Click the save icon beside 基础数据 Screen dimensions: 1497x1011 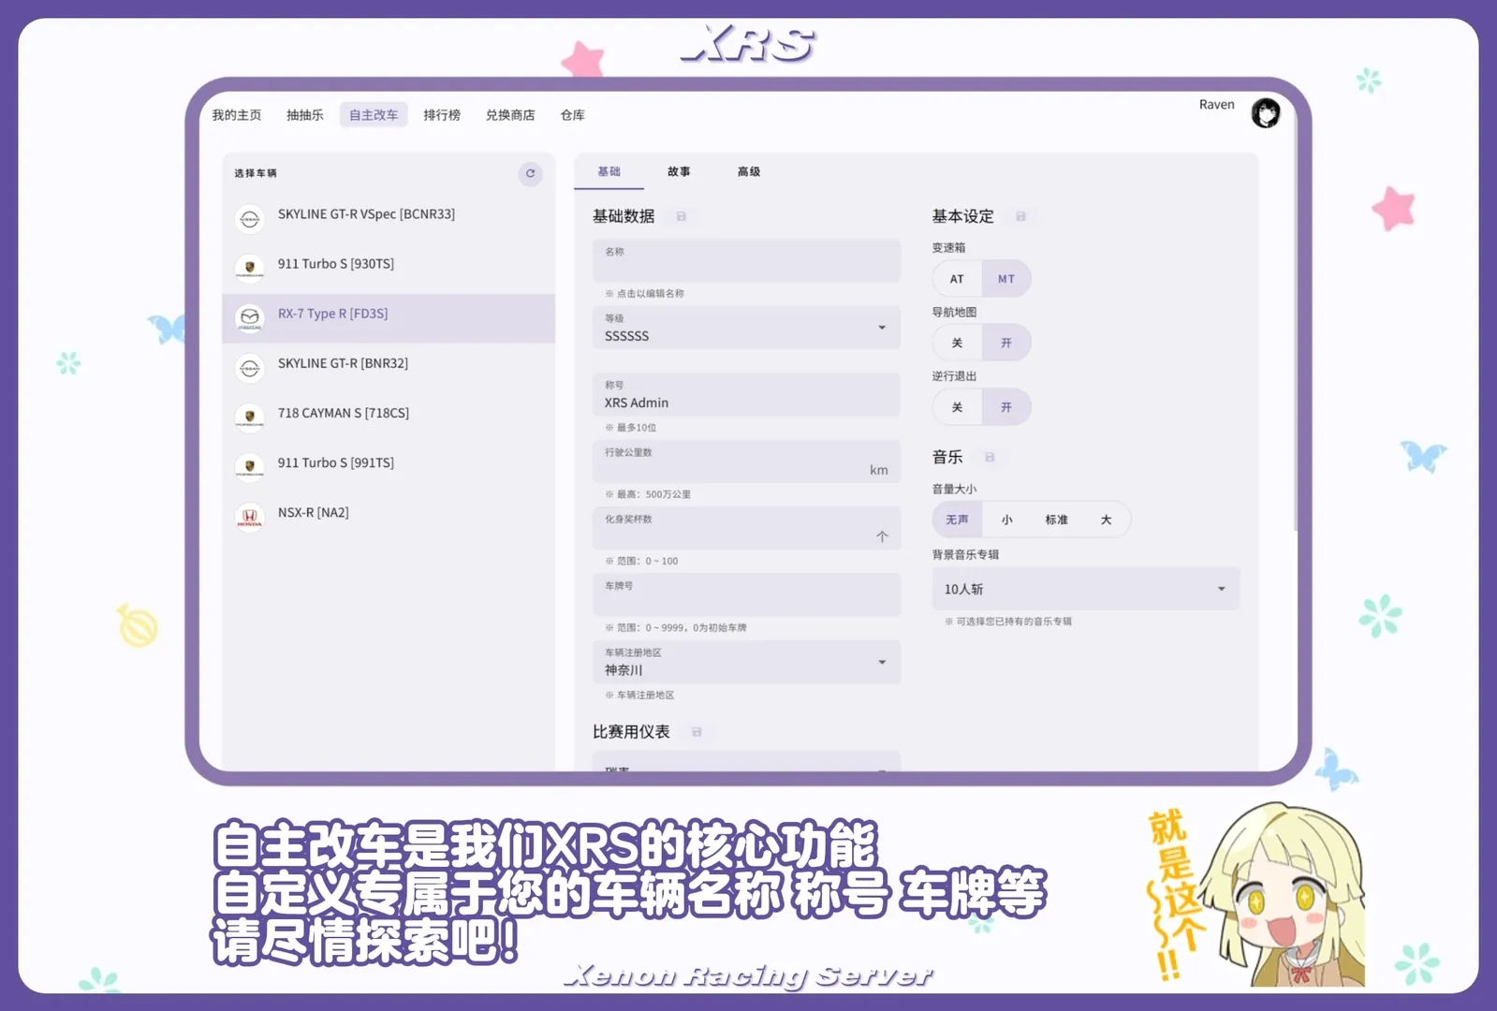tap(682, 216)
